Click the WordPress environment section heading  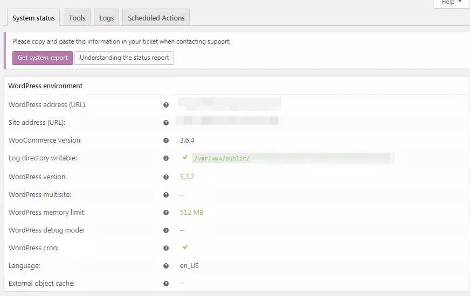tap(45, 86)
